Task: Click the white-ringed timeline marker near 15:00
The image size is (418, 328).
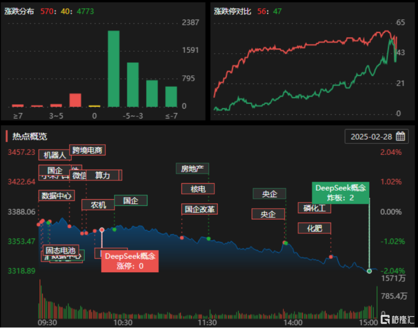Action: pyautogui.click(x=369, y=271)
